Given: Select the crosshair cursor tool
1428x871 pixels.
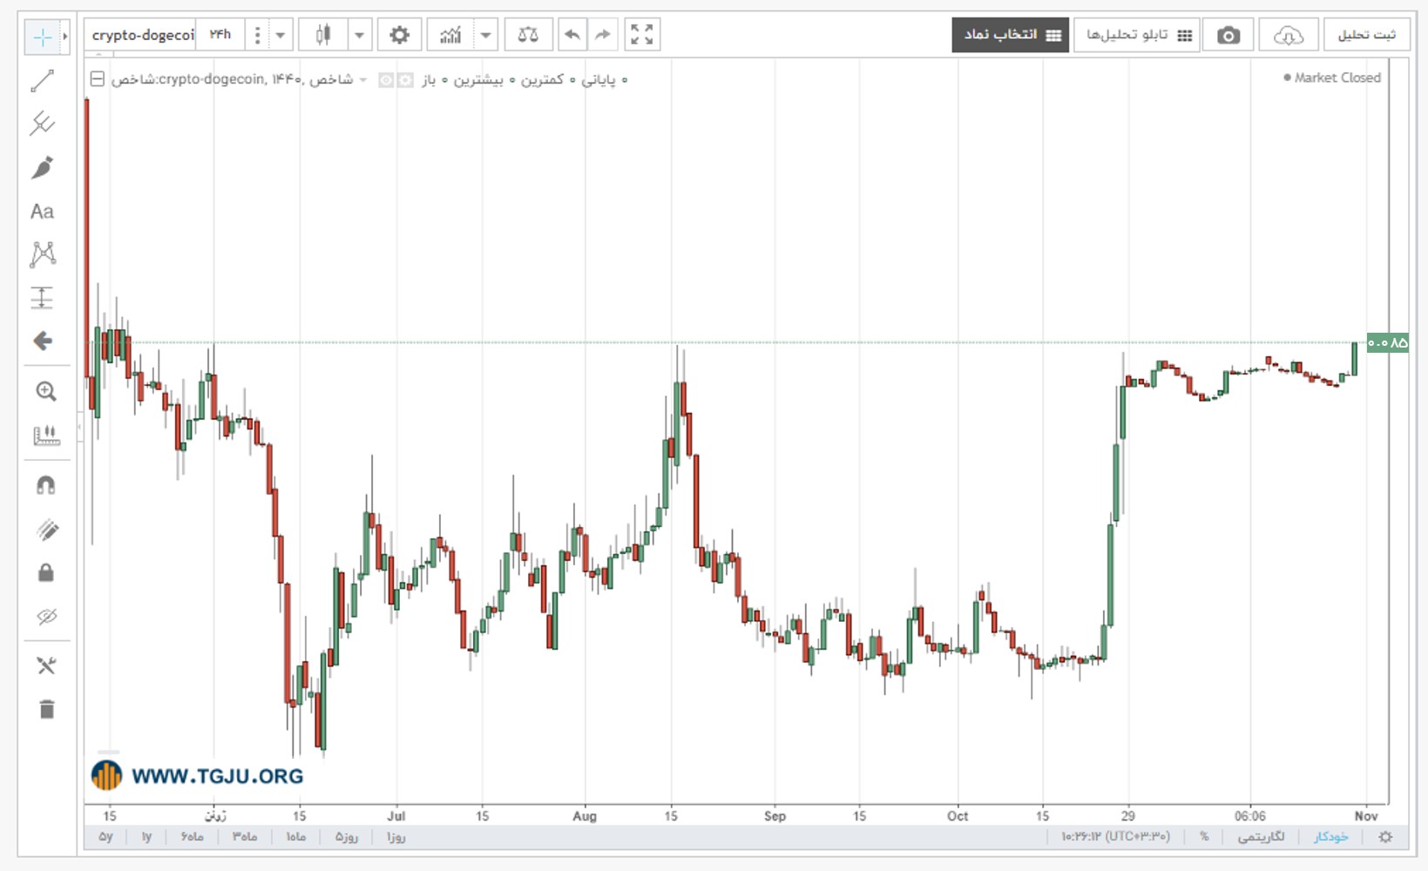Looking at the screenshot, I should (x=42, y=37).
